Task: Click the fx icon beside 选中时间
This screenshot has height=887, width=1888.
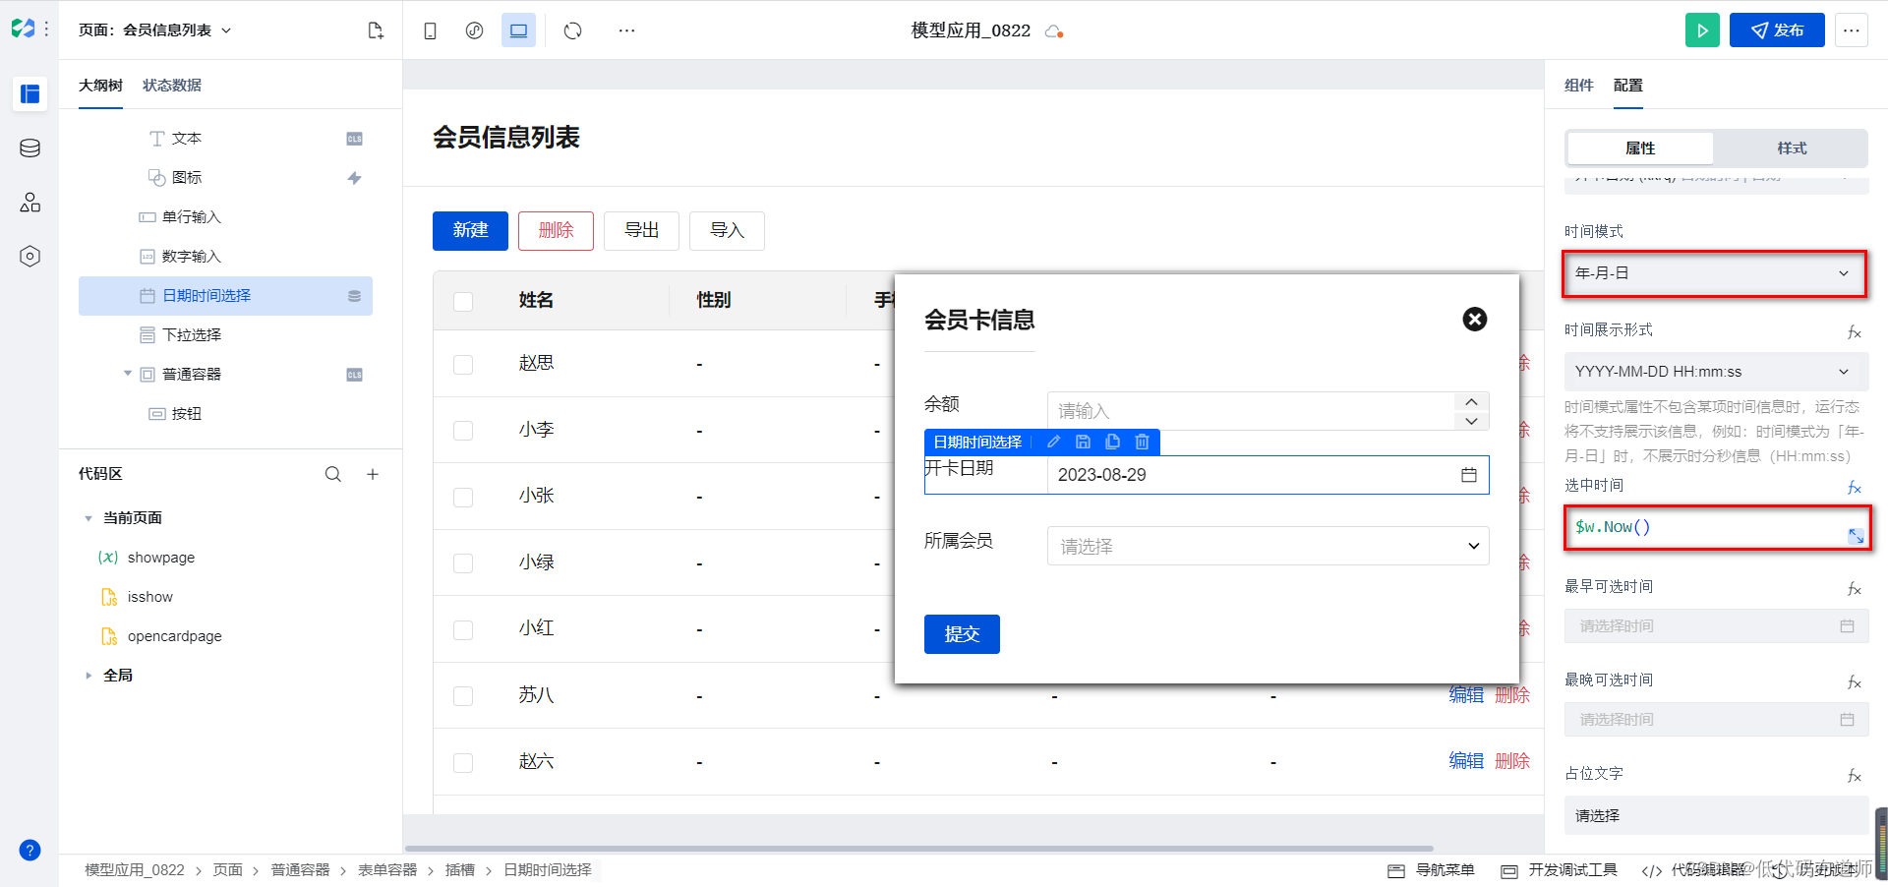Action: (x=1854, y=488)
